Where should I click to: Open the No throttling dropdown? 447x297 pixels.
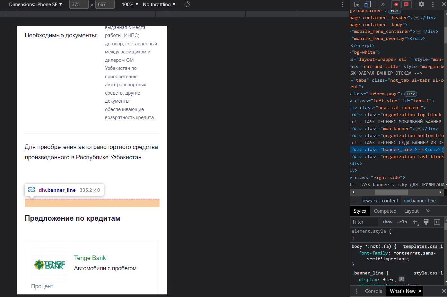(159, 4)
